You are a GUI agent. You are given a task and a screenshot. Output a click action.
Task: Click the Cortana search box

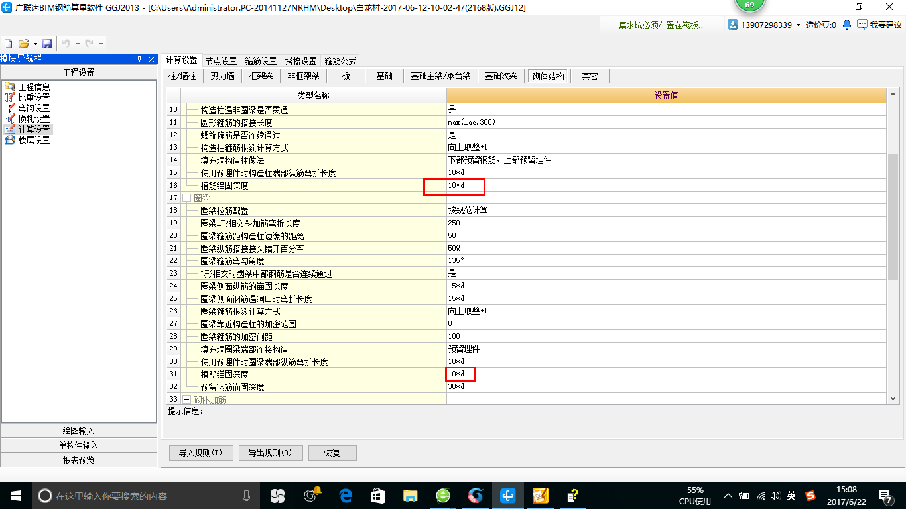click(146, 496)
